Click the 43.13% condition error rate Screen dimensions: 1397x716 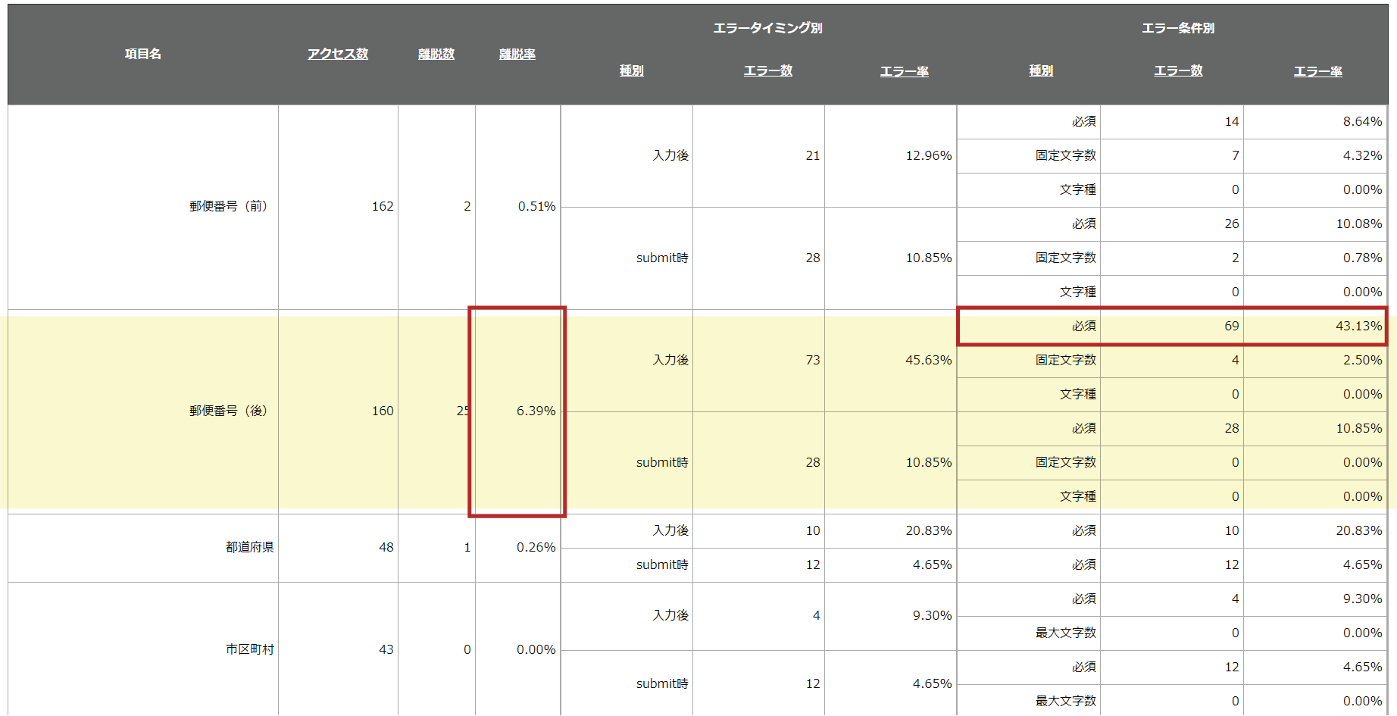(x=1359, y=326)
